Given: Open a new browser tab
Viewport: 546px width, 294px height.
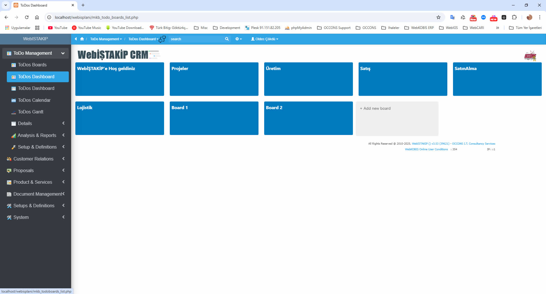Looking at the screenshot, I should (83, 5).
